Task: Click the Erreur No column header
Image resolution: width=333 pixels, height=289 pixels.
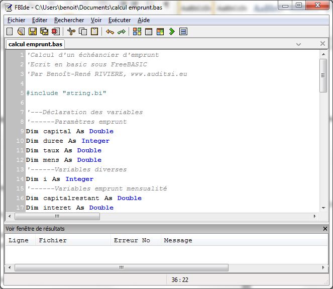Action: 136,240
